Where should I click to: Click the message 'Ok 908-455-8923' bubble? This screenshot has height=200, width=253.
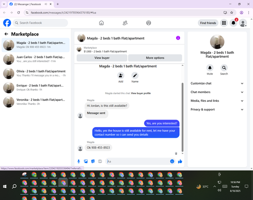98,147
